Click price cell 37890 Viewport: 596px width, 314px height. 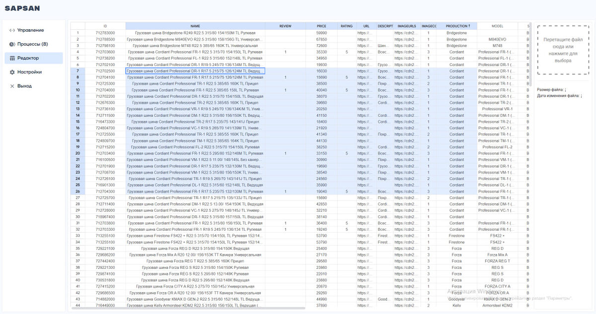click(x=322, y=306)
